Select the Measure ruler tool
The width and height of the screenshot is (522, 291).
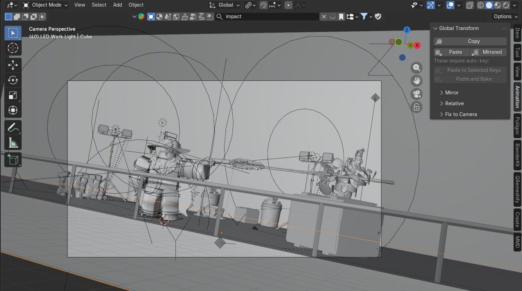coord(13,142)
